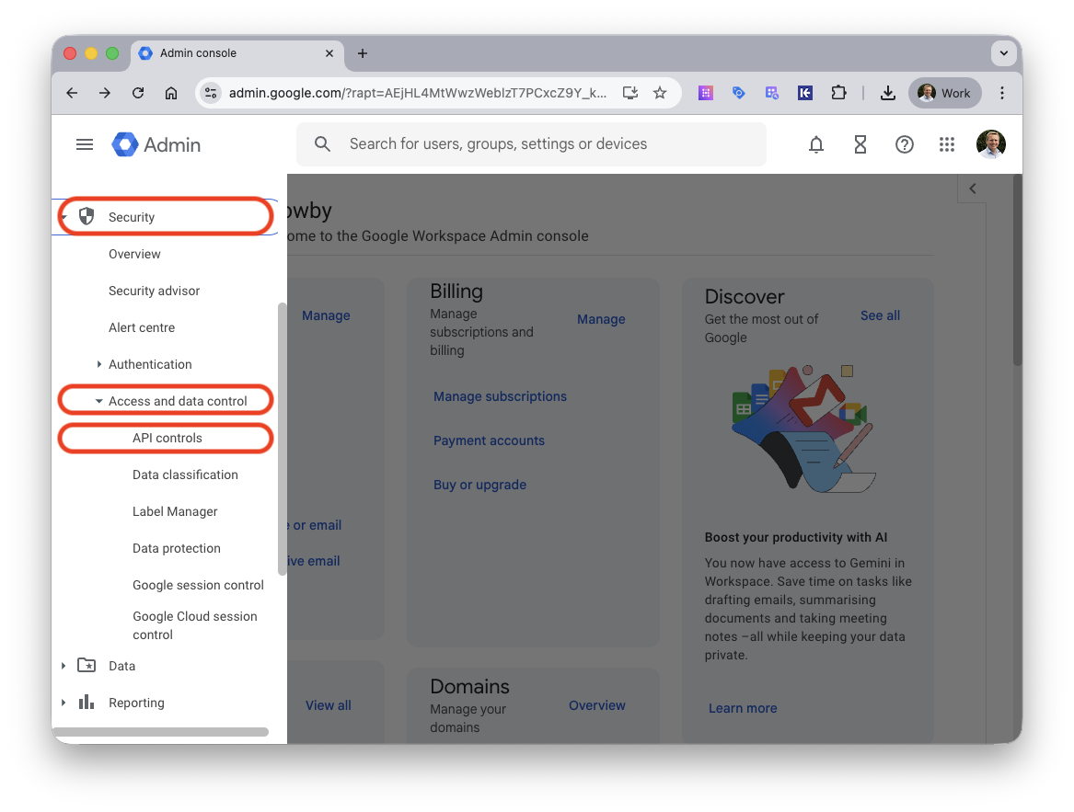Screen dimensions: 1074x812
Task: Bookmark this page with star icon
Action: tap(659, 93)
